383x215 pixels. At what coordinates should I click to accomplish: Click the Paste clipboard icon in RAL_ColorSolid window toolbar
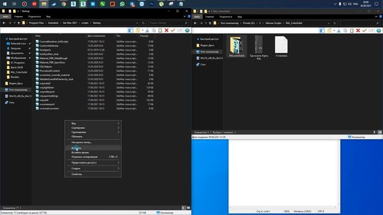tap(352, 30)
